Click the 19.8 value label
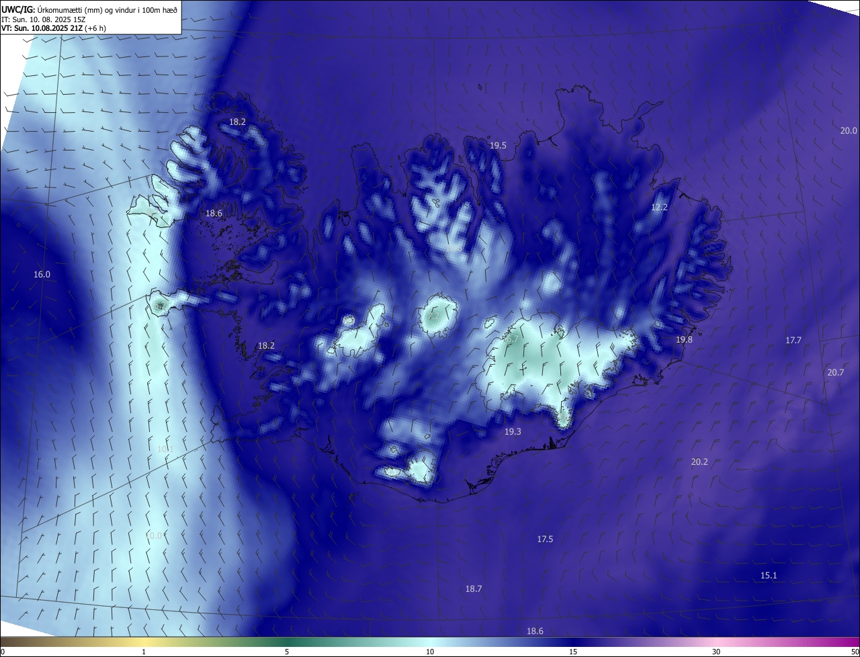This screenshot has height=657, width=860. coord(684,340)
